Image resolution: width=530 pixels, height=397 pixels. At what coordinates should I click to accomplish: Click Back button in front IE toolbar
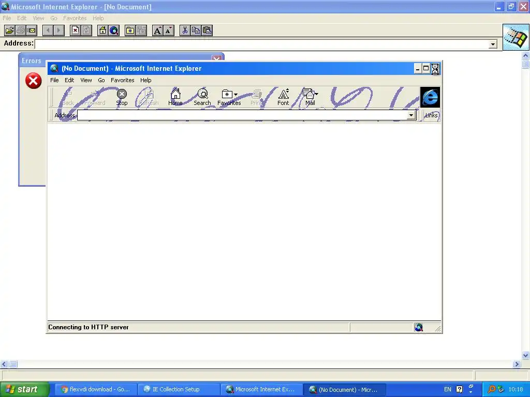[x=68, y=97]
